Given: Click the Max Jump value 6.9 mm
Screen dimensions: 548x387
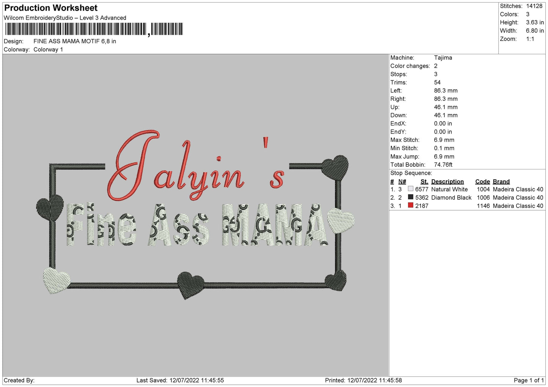Looking at the screenshot, I should point(444,157).
